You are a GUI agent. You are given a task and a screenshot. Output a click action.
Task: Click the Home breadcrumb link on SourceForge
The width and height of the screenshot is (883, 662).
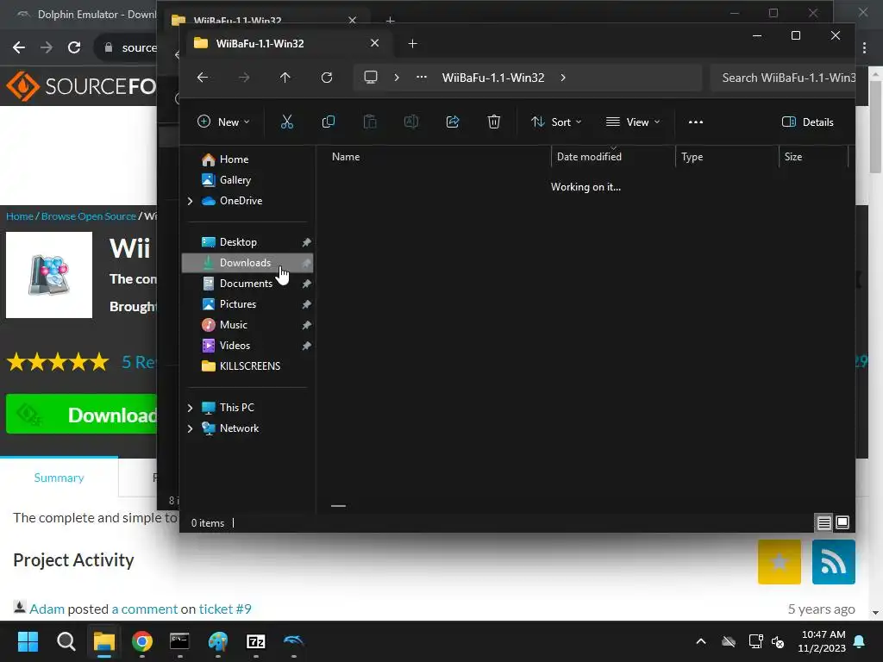20,216
